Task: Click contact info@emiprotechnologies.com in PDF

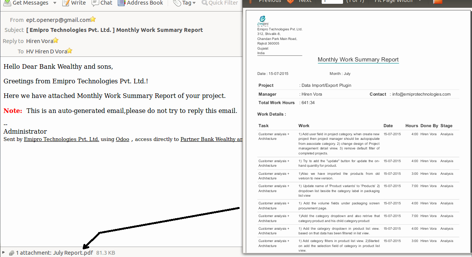Action: pyautogui.click(x=421, y=94)
